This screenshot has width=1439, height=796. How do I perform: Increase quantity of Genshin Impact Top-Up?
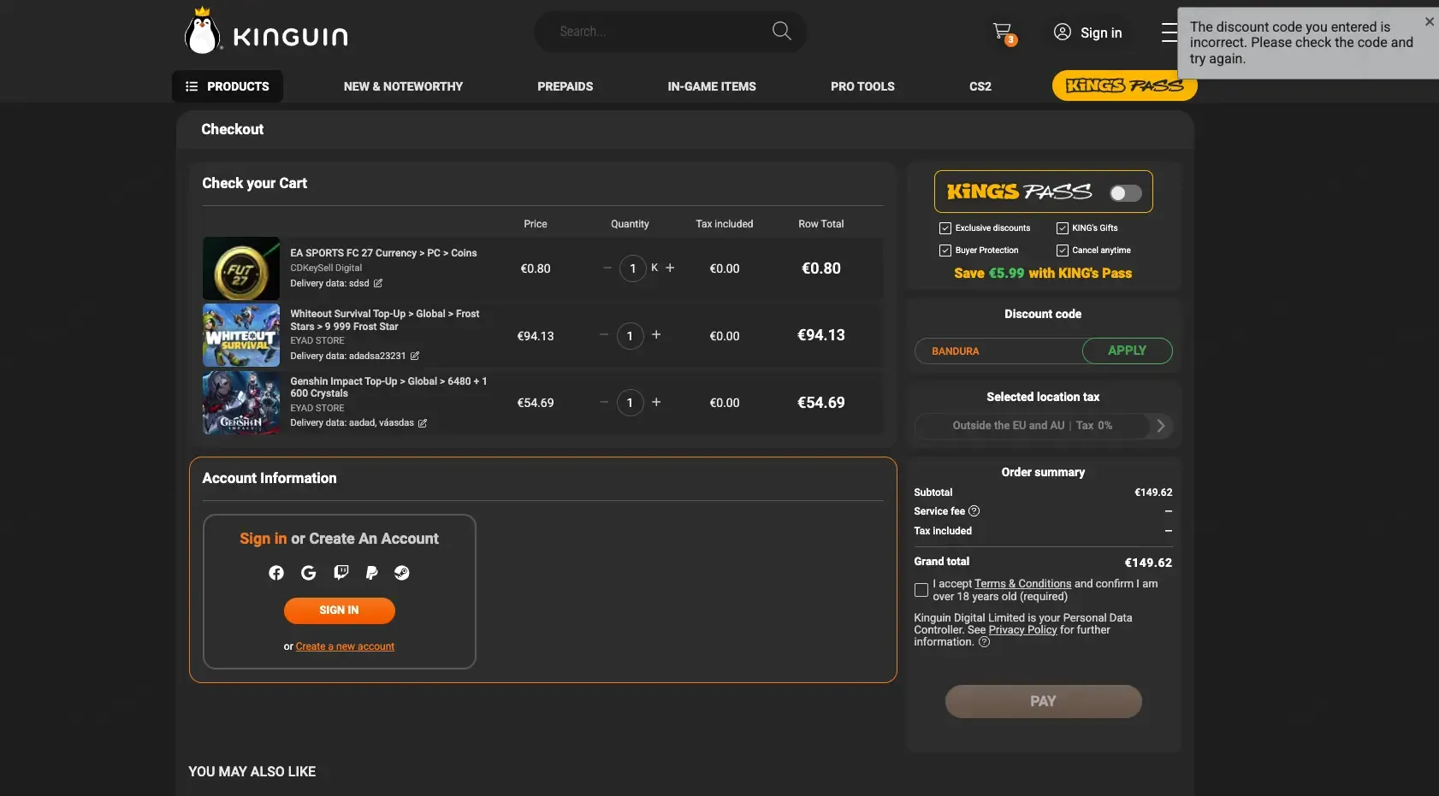click(656, 402)
